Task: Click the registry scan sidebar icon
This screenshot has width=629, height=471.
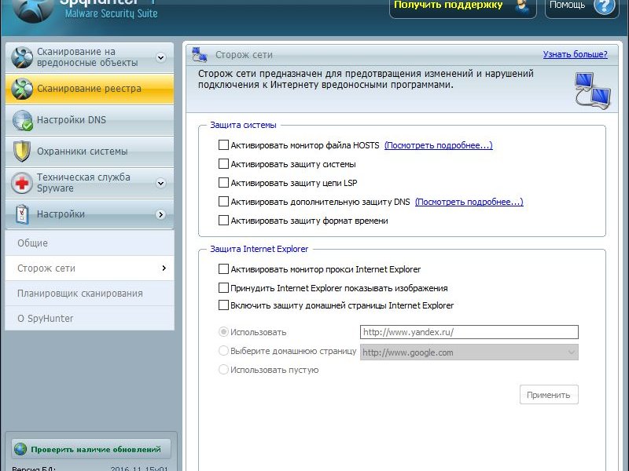Action: click(22, 89)
